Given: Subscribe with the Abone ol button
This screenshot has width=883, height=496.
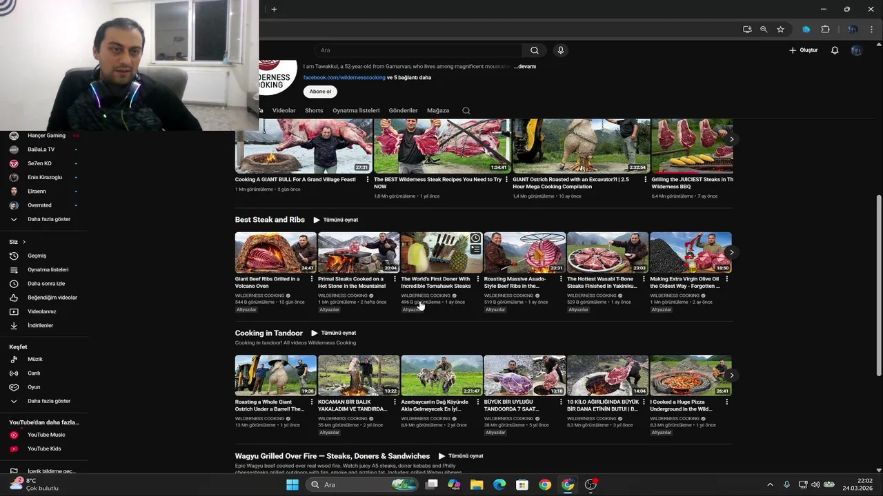Looking at the screenshot, I should (320, 92).
